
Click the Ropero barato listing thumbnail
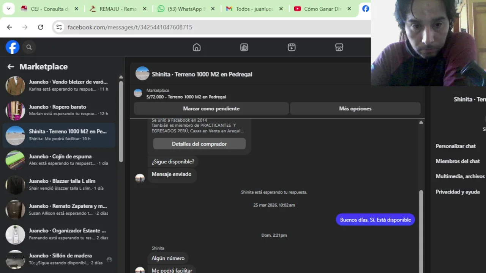tap(15, 110)
